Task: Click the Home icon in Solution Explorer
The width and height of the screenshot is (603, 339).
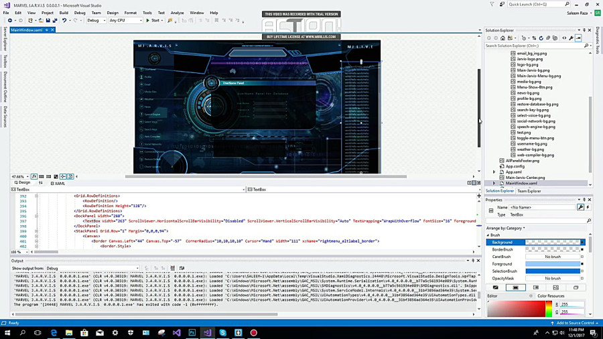Action: [x=503, y=38]
